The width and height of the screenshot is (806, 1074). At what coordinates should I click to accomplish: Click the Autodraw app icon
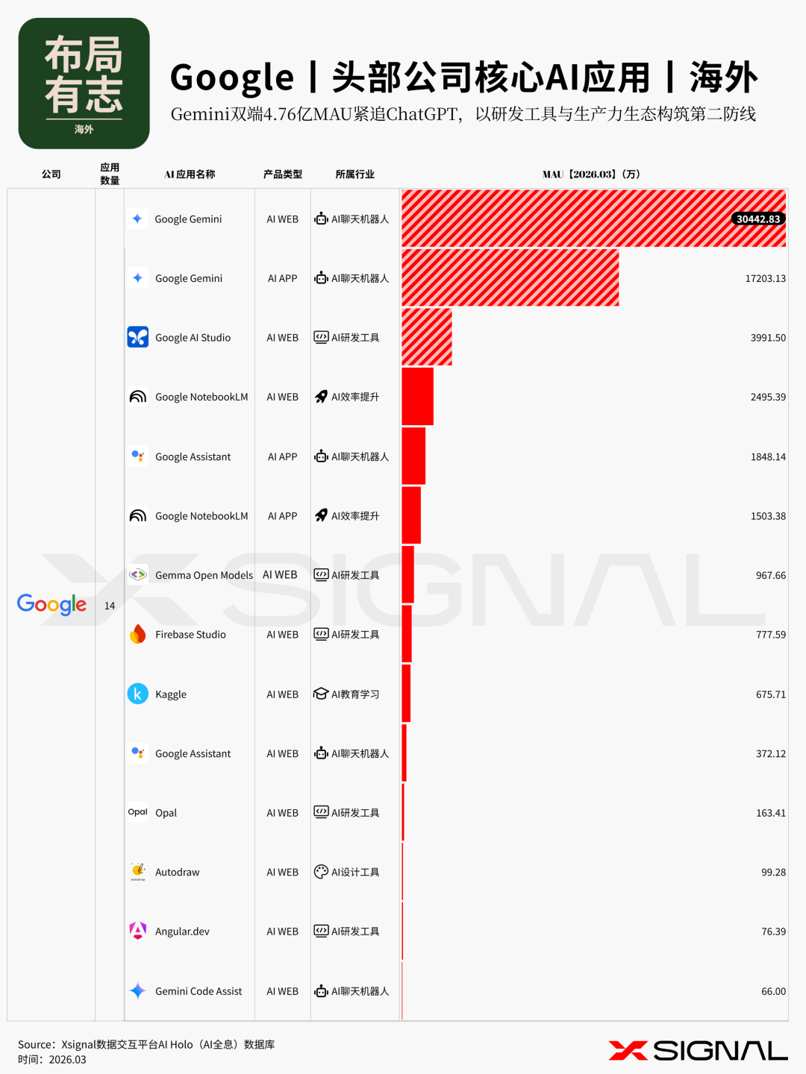(x=138, y=871)
